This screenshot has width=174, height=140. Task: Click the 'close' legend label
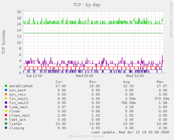point(14,111)
